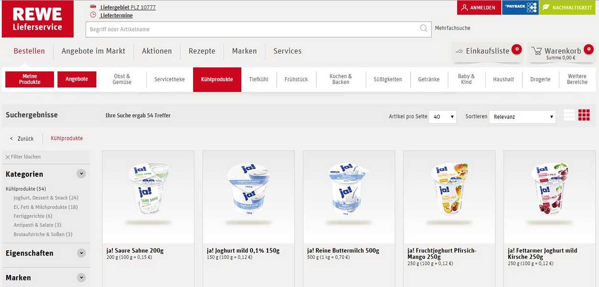The width and height of the screenshot is (599, 287).
Task: Open the PAYBACK badge
Action: pos(520,8)
